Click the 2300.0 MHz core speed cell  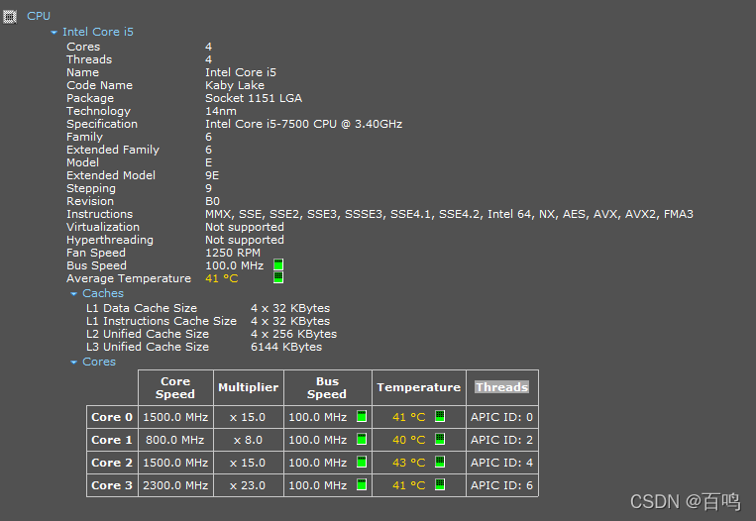coord(175,485)
